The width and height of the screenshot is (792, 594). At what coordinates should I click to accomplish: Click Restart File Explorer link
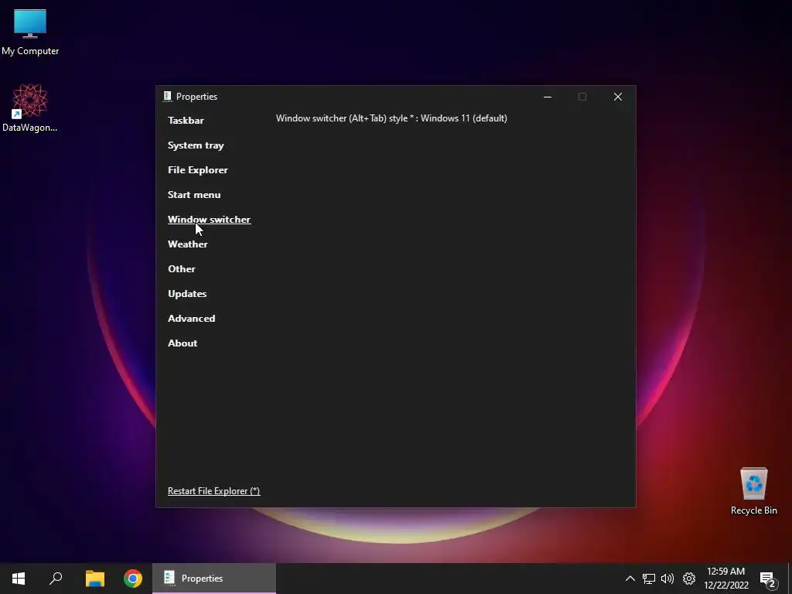(x=213, y=491)
